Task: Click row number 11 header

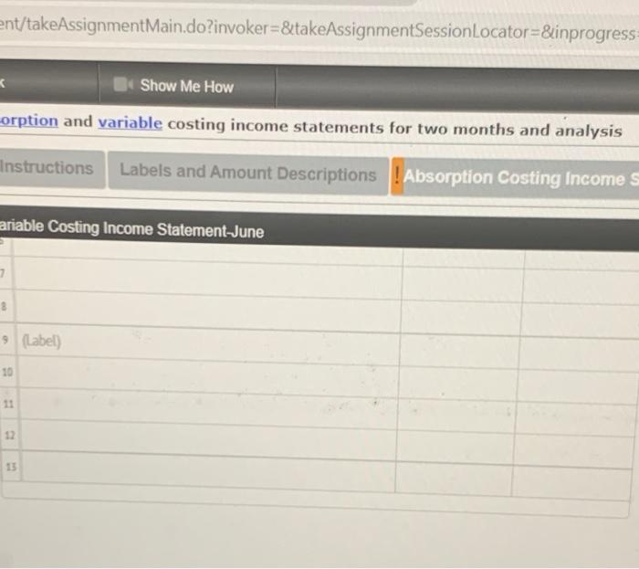Action: point(8,404)
